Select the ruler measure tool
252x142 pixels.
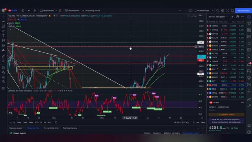(x=4, y=56)
